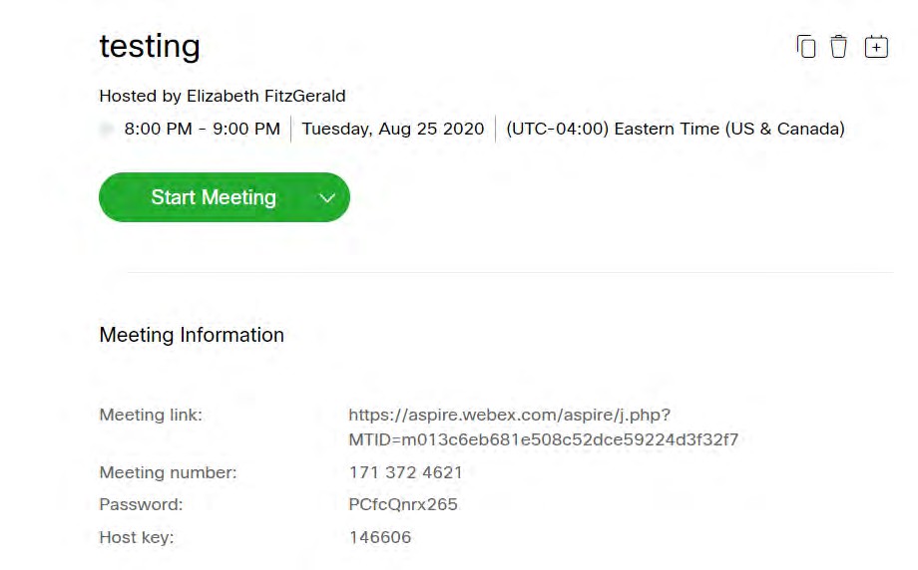Click the 8:00 PM - 9:00 PM time

(x=202, y=129)
